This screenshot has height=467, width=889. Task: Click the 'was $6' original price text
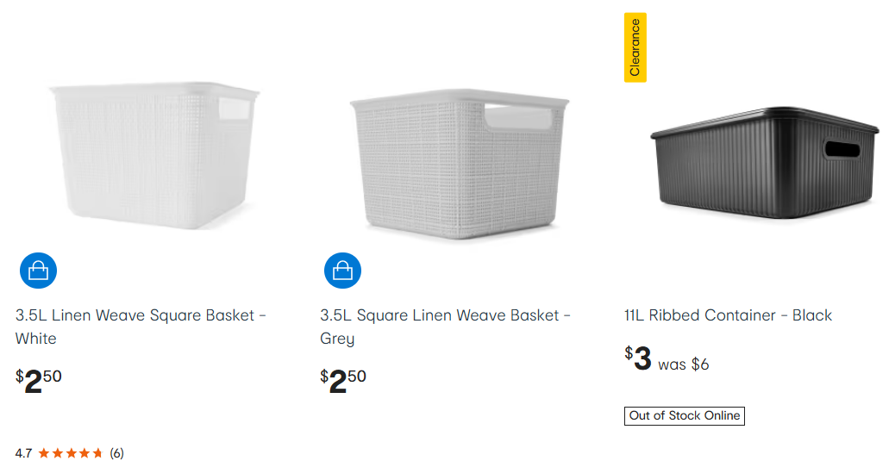coord(684,364)
